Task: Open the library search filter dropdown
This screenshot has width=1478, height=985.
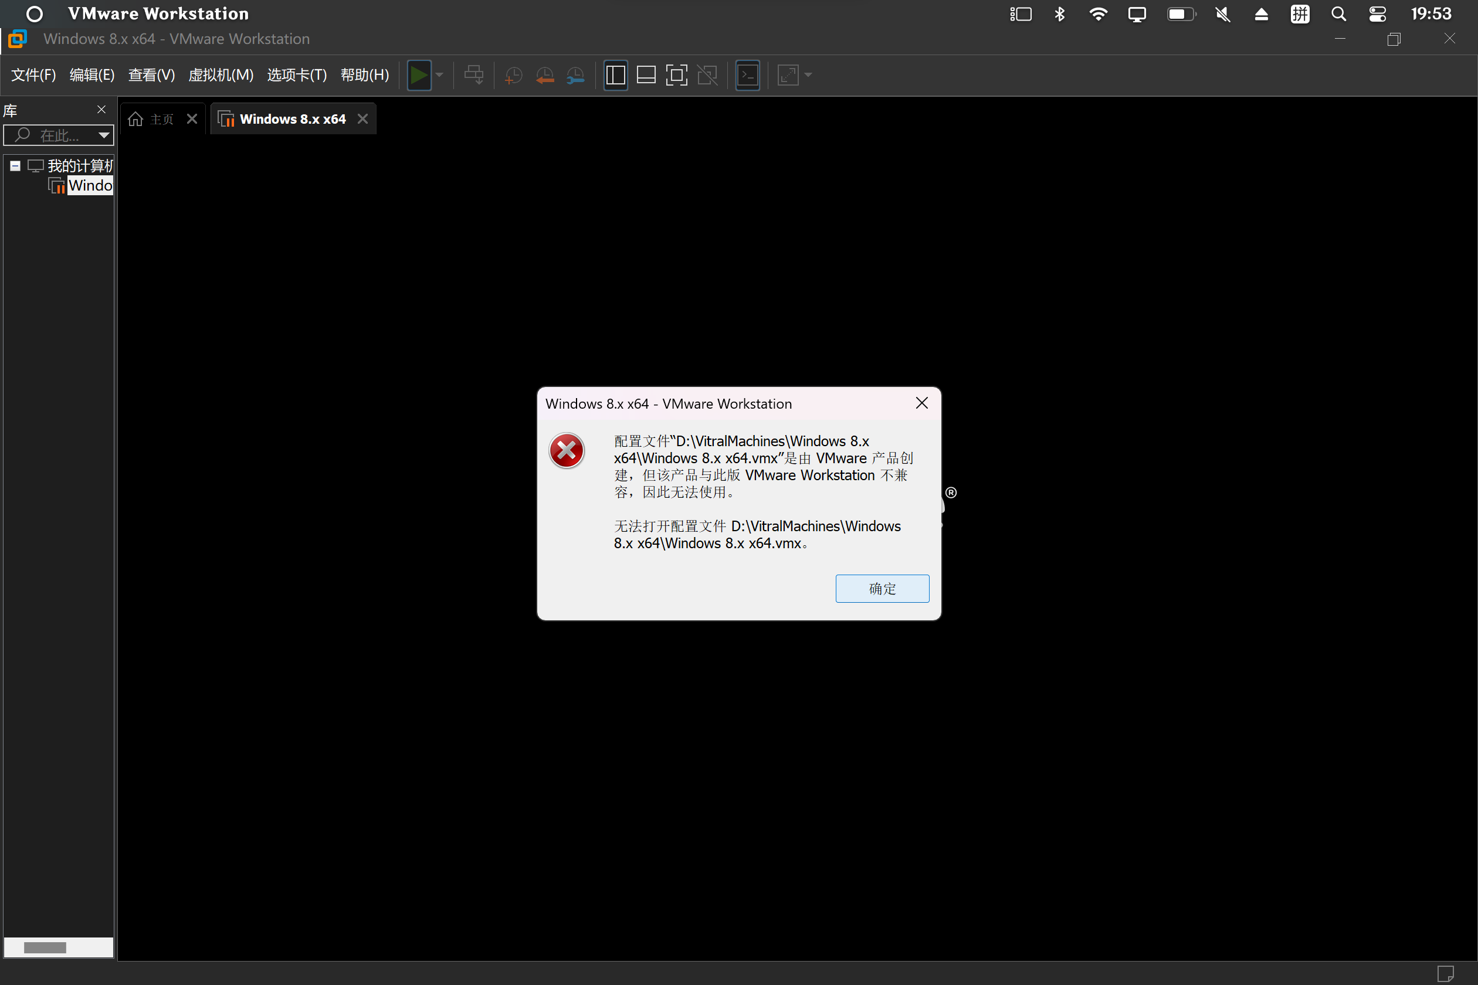Action: coord(104,135)
